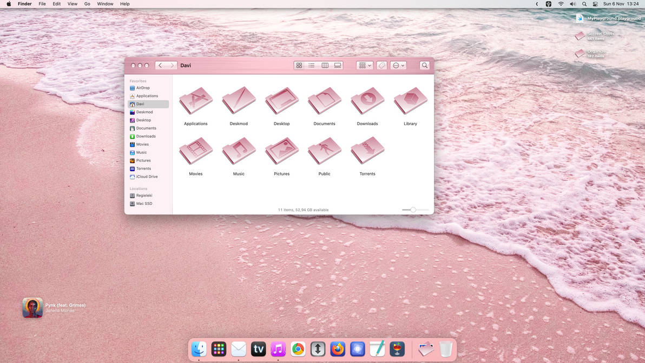
Task: Go forward with the right chevron button
Action: (x=172, y=66)
